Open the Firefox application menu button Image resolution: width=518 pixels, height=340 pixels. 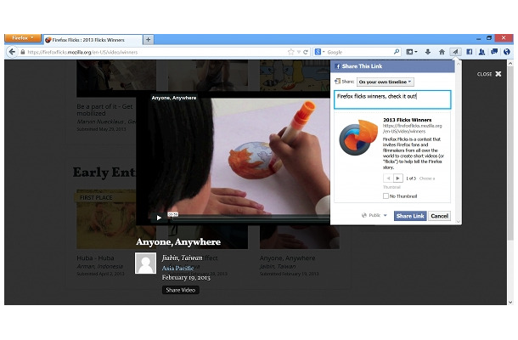[23, 38]
